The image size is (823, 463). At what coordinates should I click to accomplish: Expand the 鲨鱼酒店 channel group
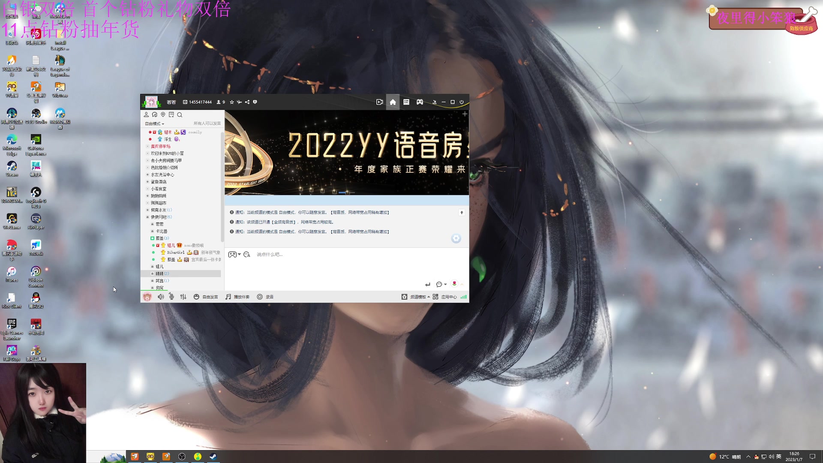click(147, 182)
